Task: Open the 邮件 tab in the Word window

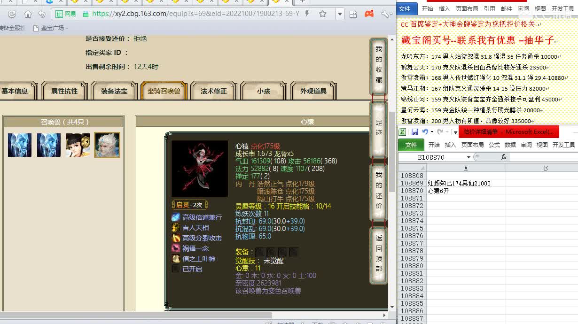Action: click(x=507, y=8)
